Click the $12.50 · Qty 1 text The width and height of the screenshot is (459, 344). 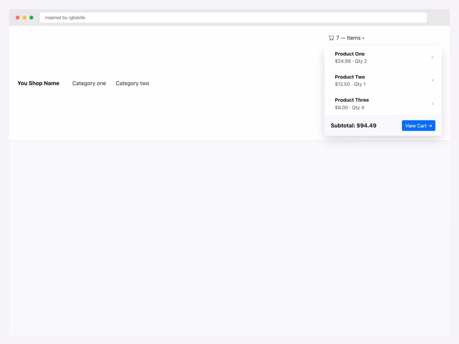point(350,84)
